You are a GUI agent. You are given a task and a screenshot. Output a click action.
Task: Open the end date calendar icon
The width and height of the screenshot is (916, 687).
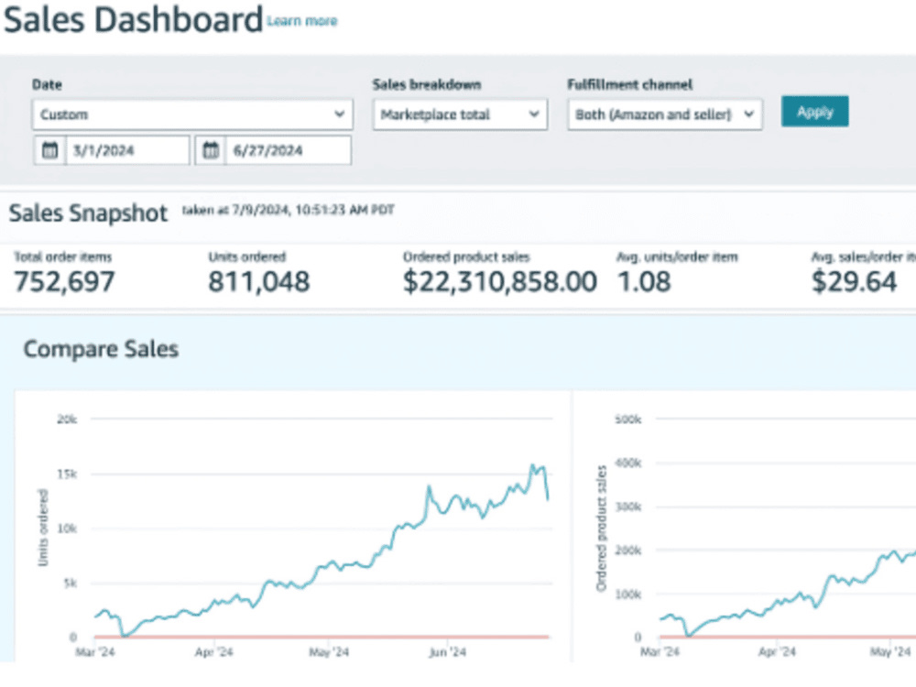point(211,150)
